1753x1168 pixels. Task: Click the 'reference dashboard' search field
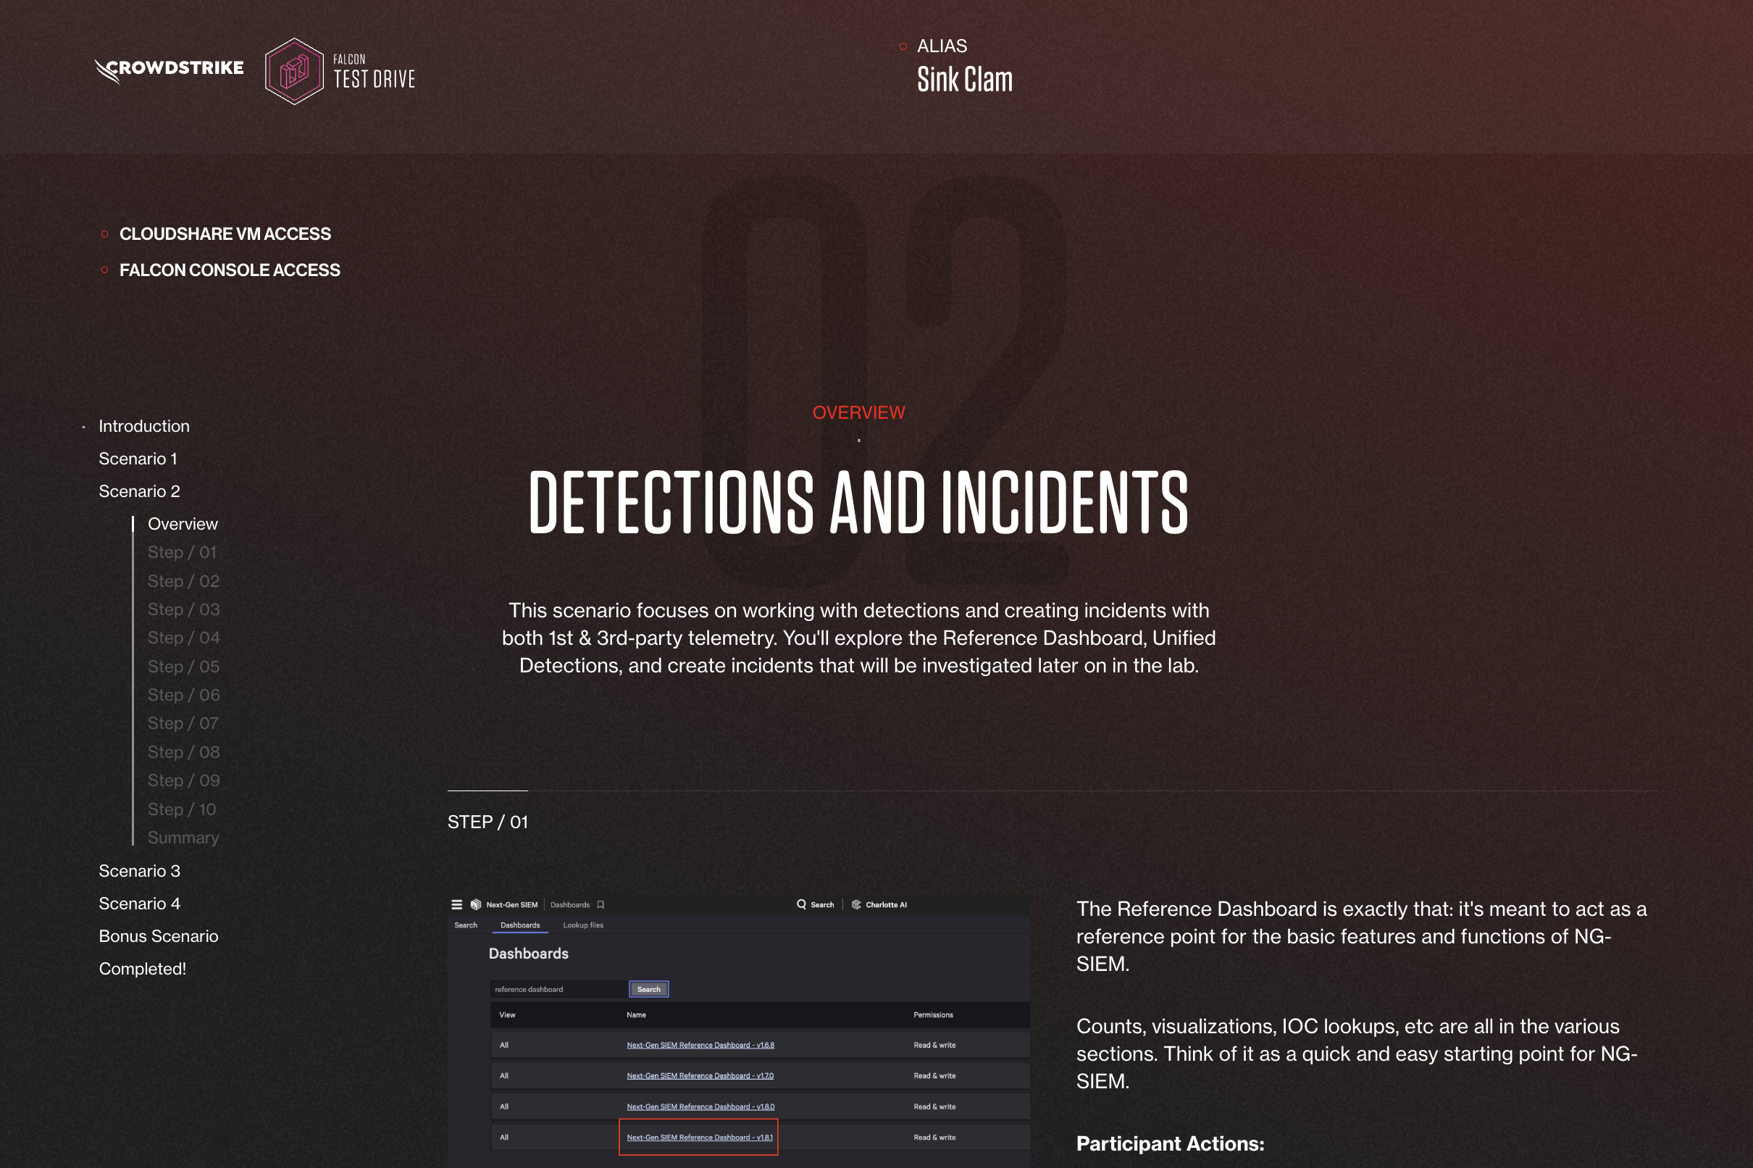pyautogui.click(x=558, y=989)
